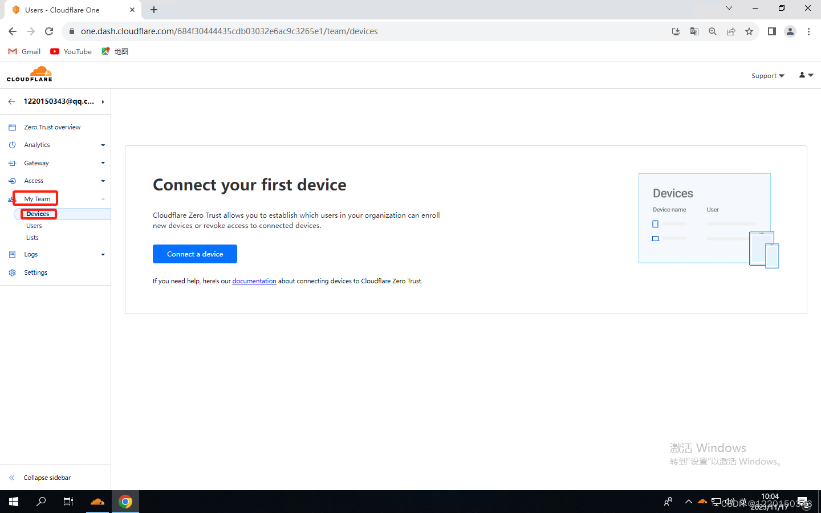Open a new browser tab
The image size is (821, 513).
click(154, 10)
